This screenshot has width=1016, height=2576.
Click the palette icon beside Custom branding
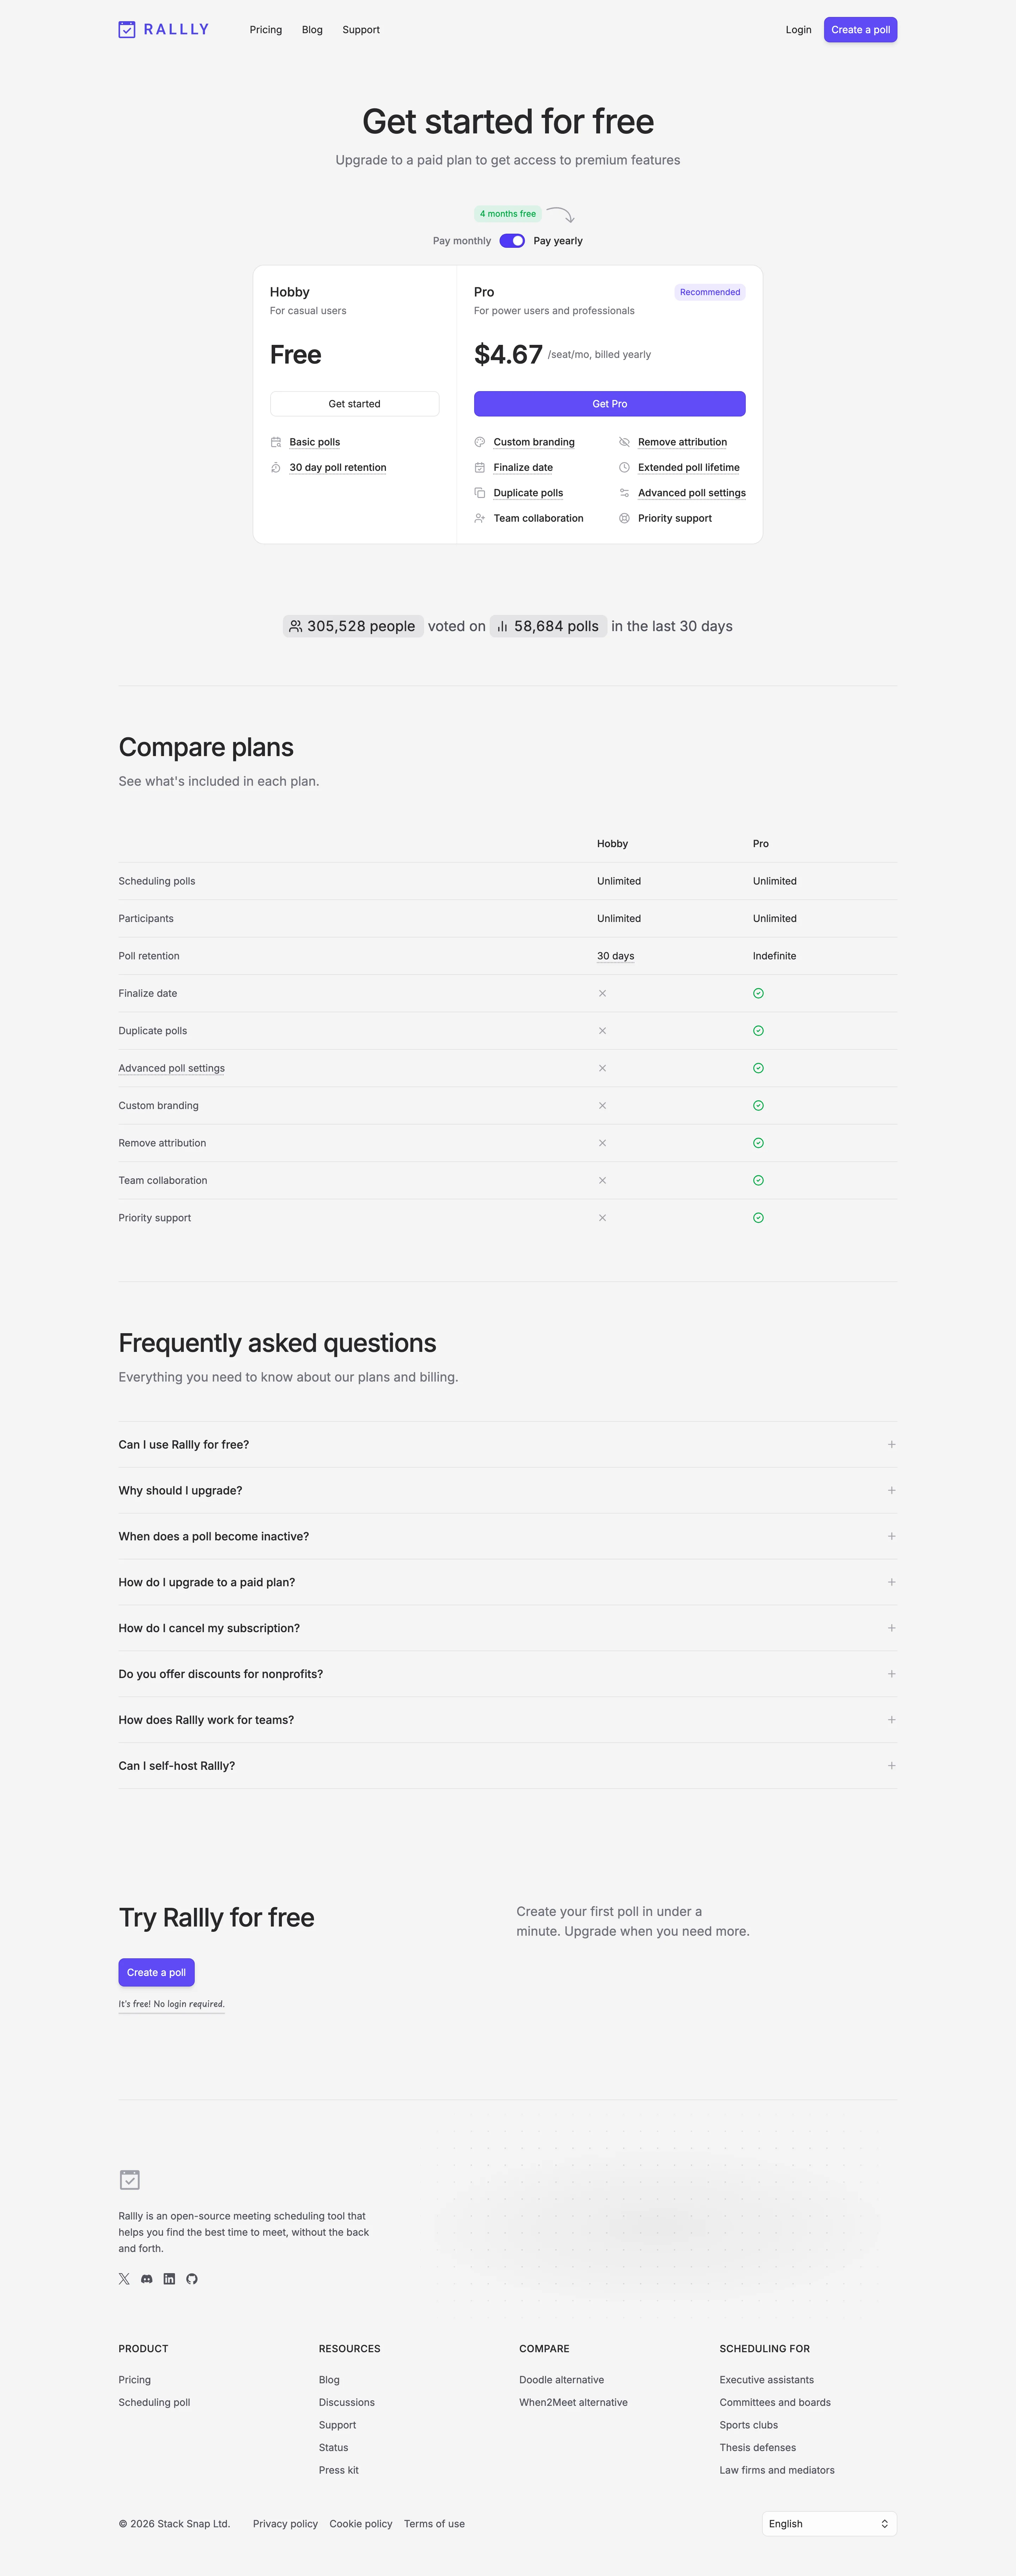click(x=479, y=442)
